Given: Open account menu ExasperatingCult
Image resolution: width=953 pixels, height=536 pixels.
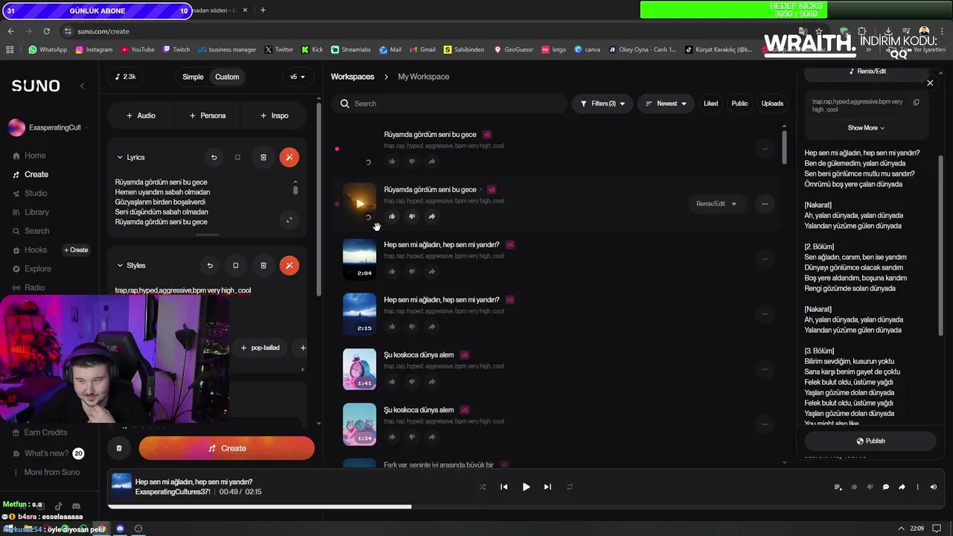Looking at the screenshot, I should [x=48, y=128].
